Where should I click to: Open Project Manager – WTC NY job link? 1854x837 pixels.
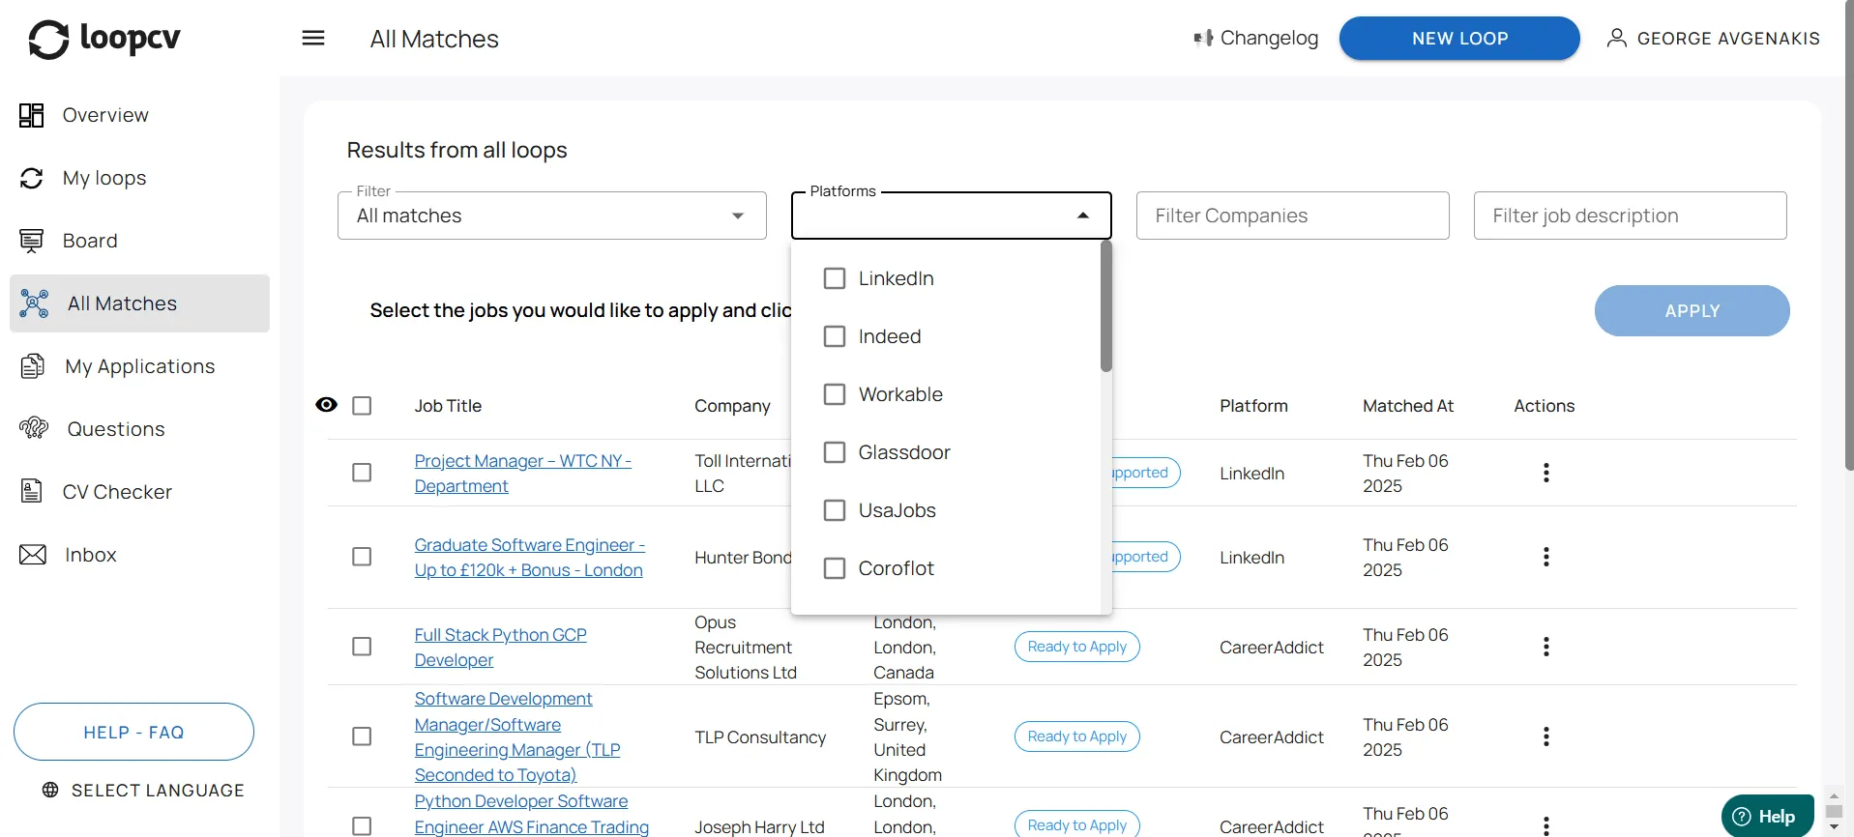click(523, 474)
